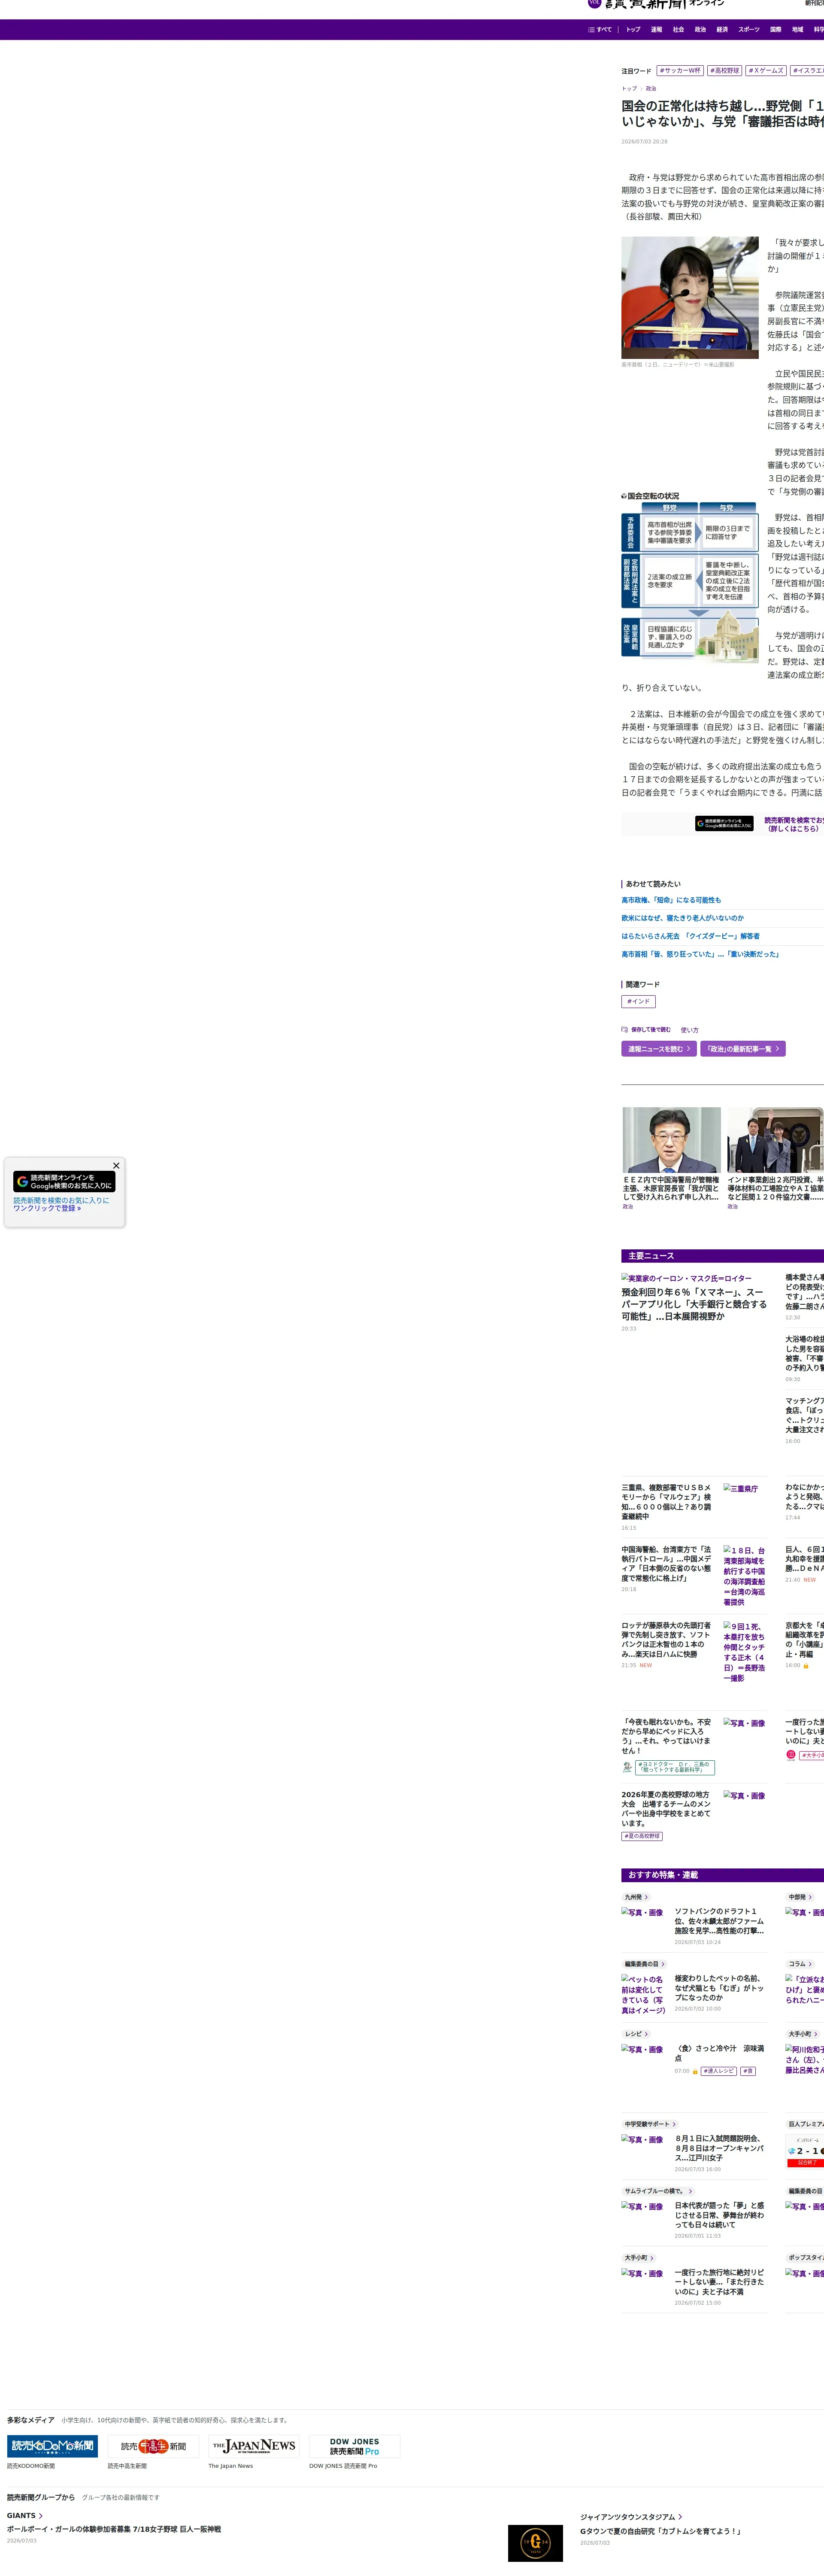Click the #高校野球 trending tag

725,71
